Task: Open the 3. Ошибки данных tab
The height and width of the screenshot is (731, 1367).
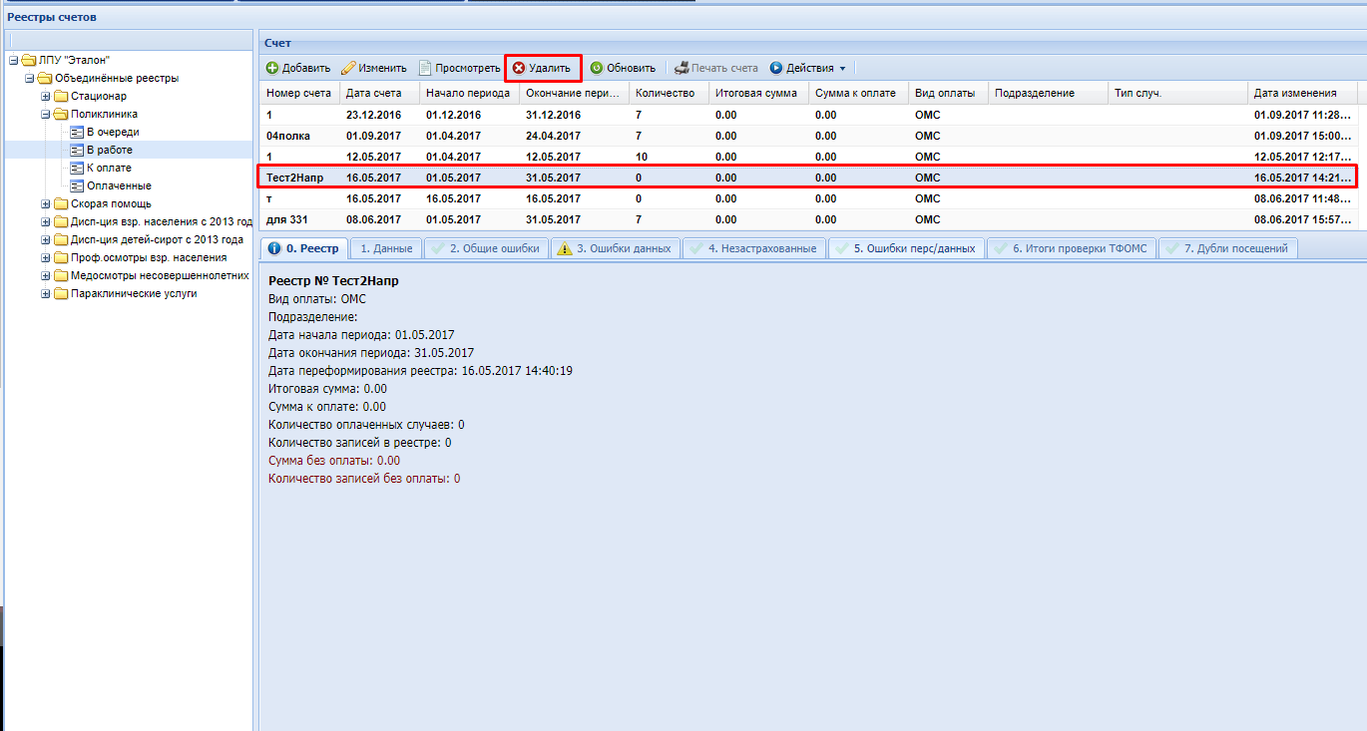Action: [x=616, y=248]
